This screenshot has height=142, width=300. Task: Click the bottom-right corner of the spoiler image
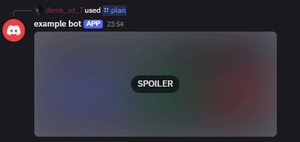point(274,134)
